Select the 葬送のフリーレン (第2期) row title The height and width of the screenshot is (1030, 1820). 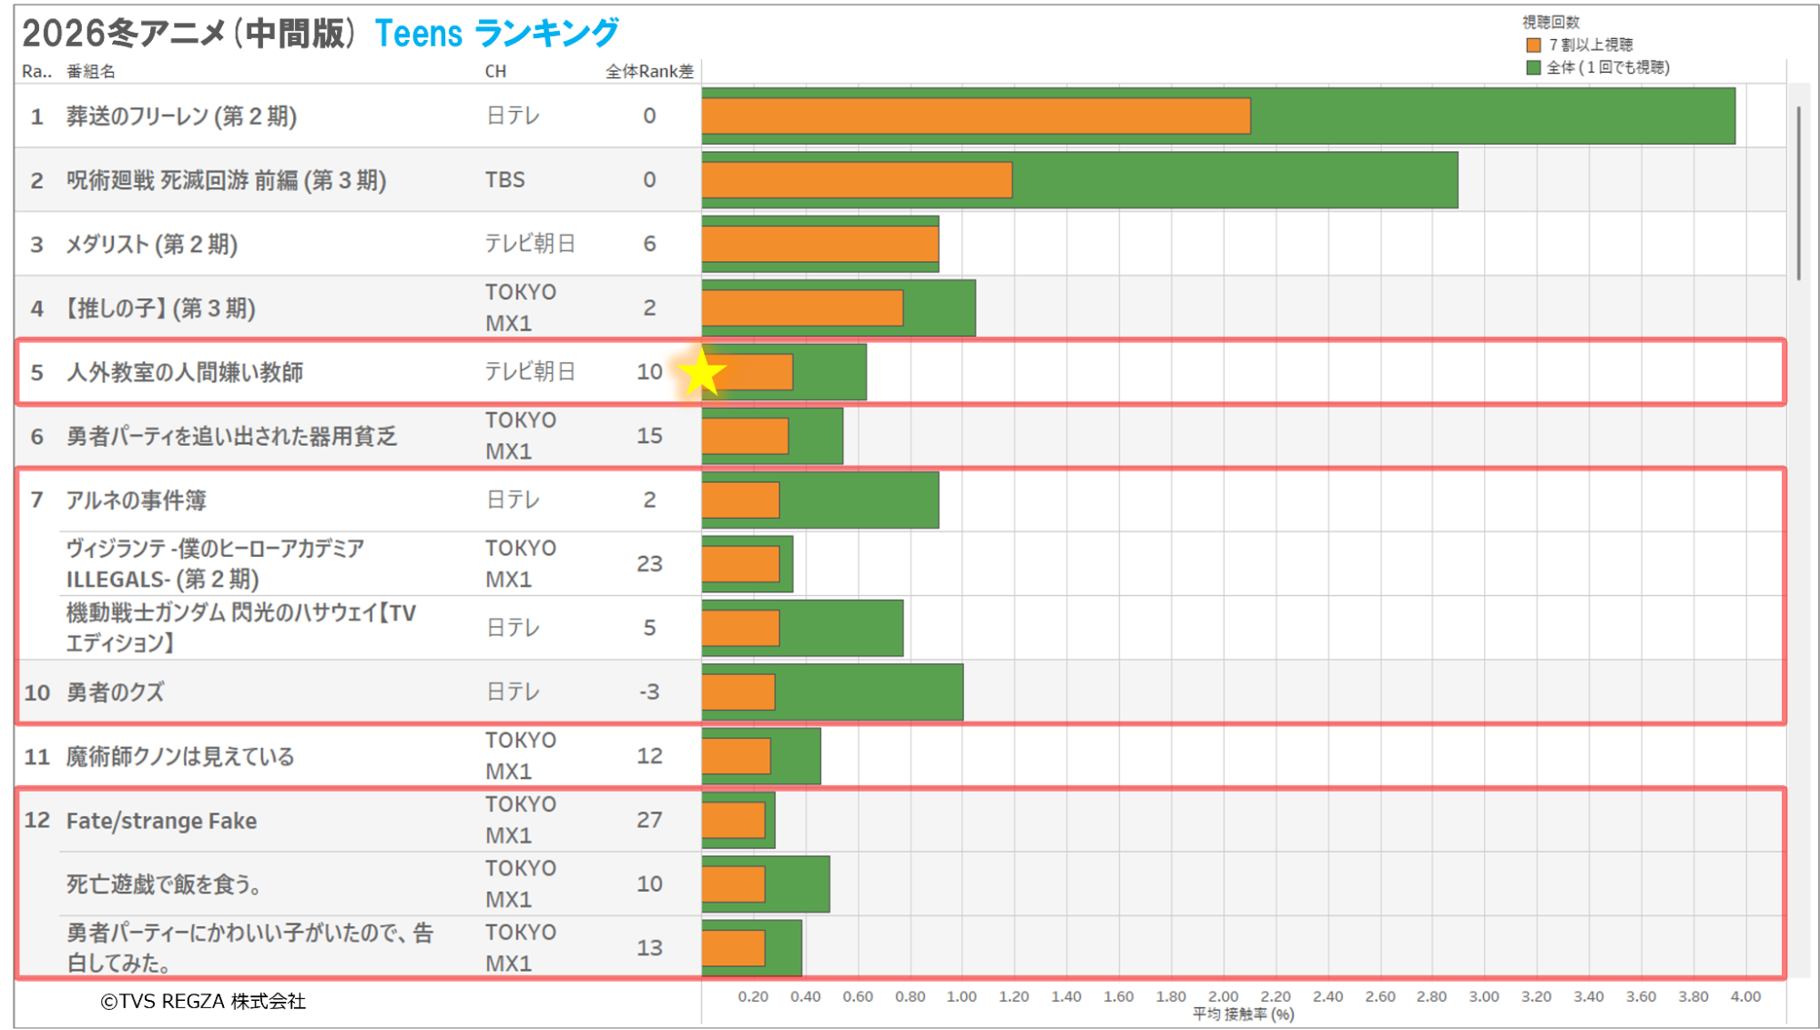coord(181,116)
